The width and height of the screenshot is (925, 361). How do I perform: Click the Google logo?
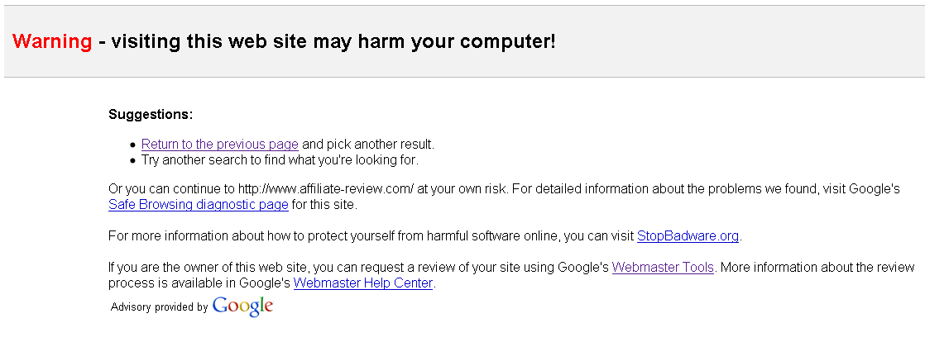pyautogui.click(x=242, y=306)
